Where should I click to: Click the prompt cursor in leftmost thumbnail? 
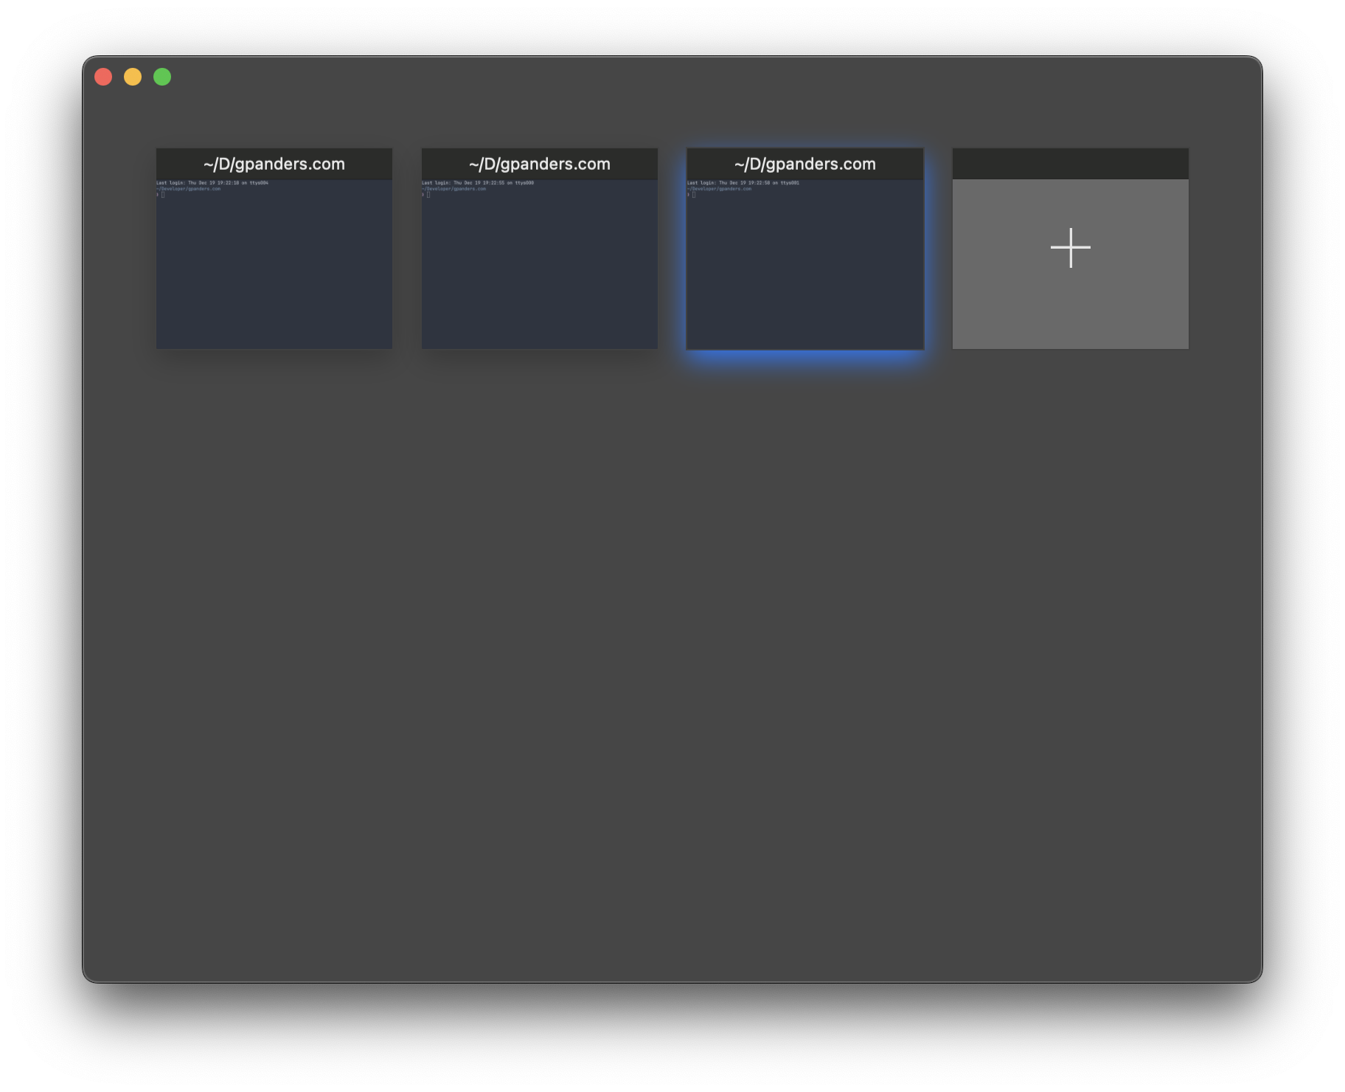[x=163, y=195]
